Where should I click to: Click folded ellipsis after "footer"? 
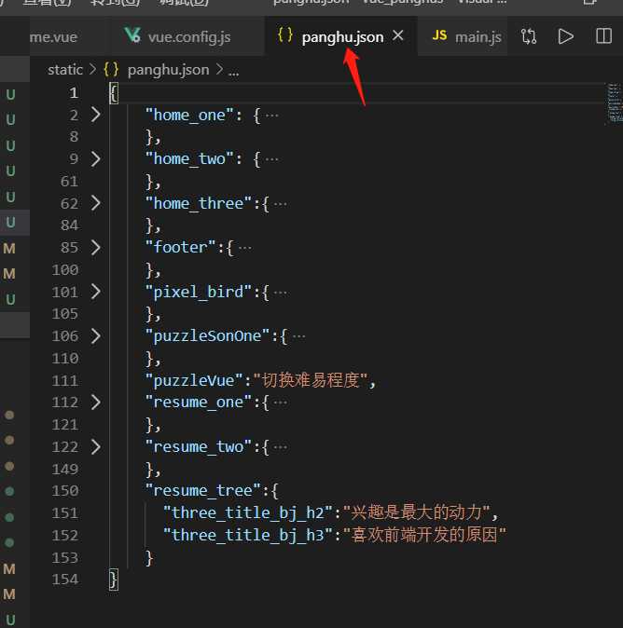point(245,249)
